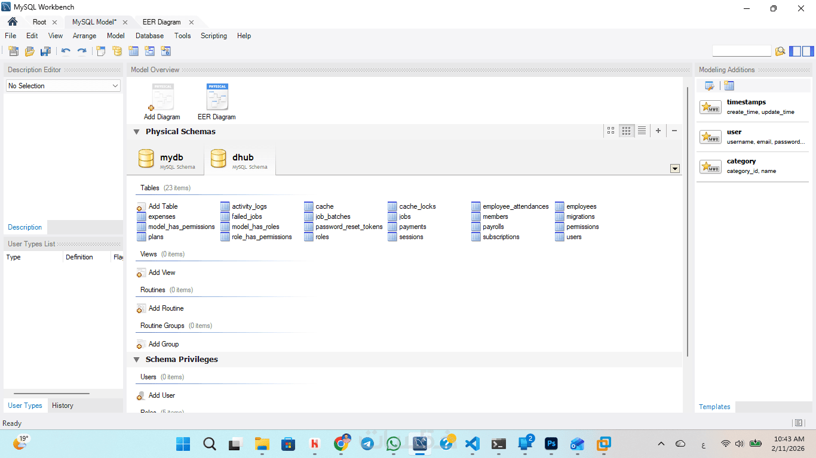Image resolution: width=816 pixels, height=458 pixels.
Task: Add a new schema from toolbar
Action: click(117, 51)
